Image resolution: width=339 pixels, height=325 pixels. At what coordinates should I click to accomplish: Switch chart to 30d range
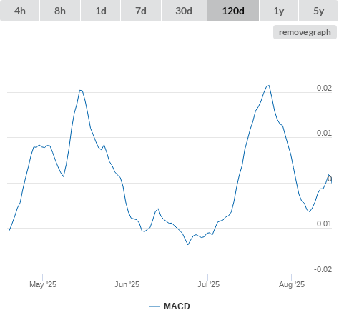[184, 11]
